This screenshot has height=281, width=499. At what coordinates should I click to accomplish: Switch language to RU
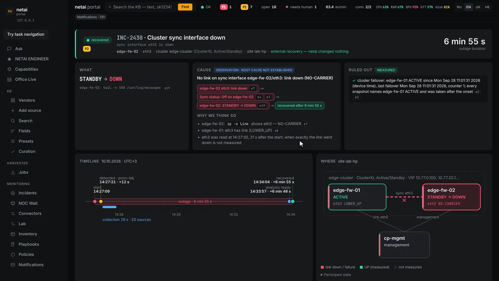point(459,7)
